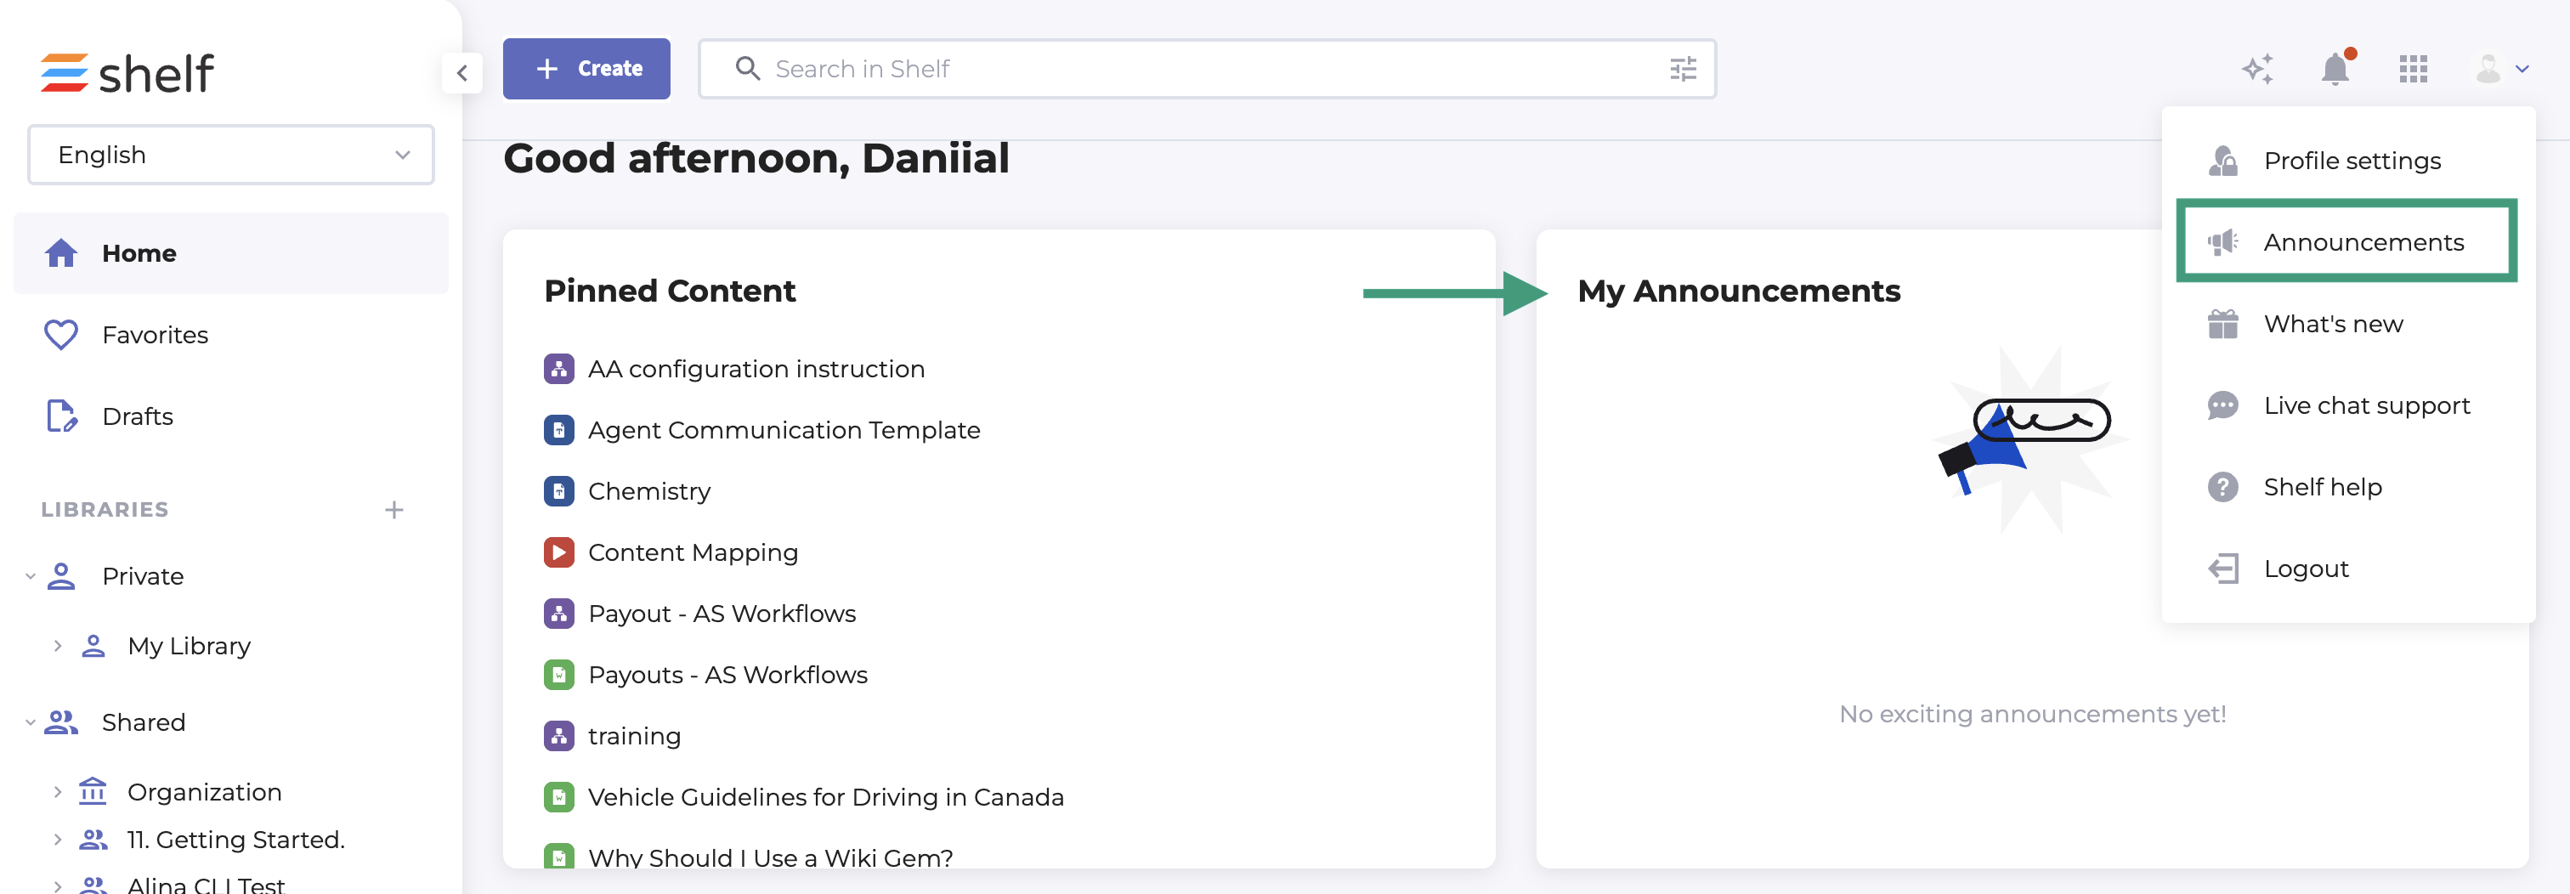
Task: Click the Search in Shelf field
Action: tap(1197, 69)
